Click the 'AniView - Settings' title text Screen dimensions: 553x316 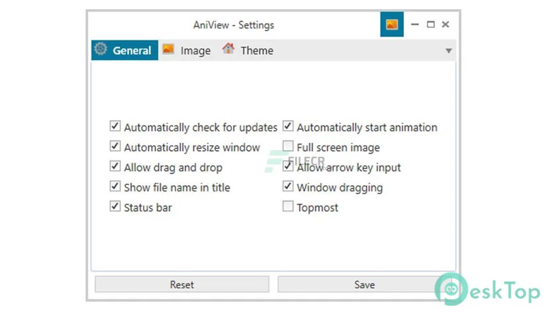[234, 25]
